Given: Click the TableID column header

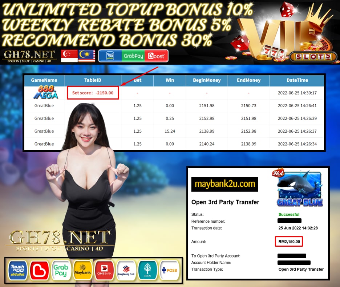Looking at the screenshot, I should 93,80.
